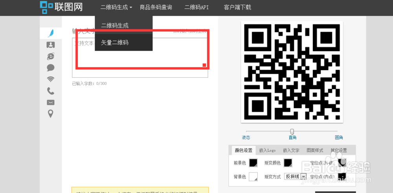This screenshot has height=193, width=393.
Task: Click the 已输入字数: 0/300 counter text
Action: [89, 84]
